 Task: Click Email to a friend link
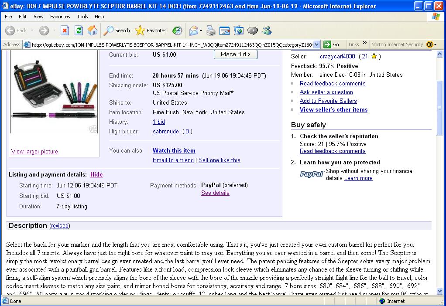[x=173, y=160]
